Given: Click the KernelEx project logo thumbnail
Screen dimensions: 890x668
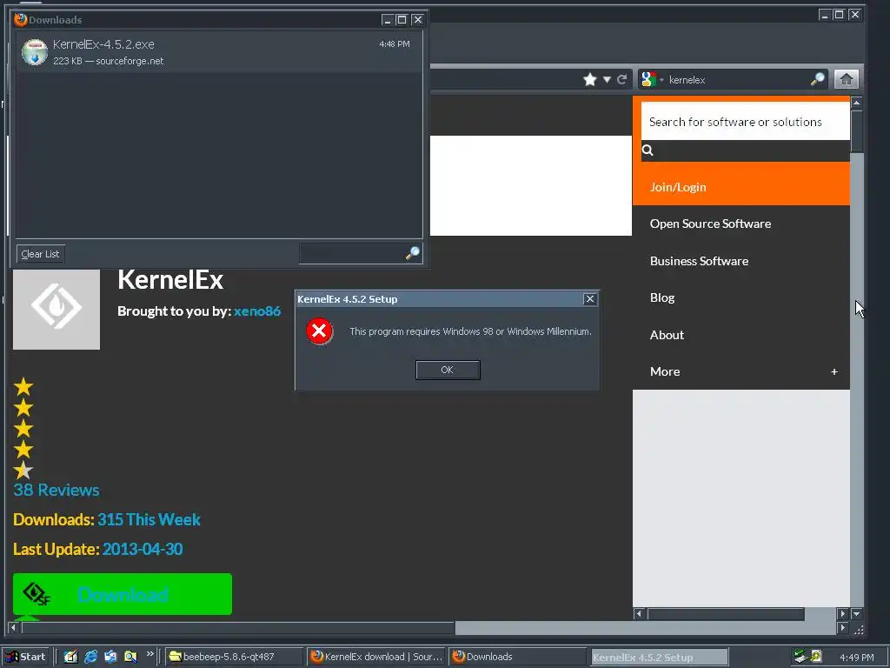Looking at the screenshot, I should click(56, 310).
